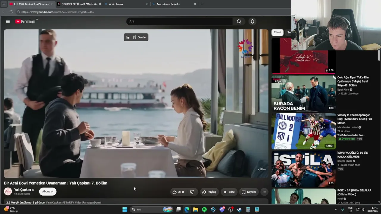Dislike the video with thumbs down

coord(192,192)
